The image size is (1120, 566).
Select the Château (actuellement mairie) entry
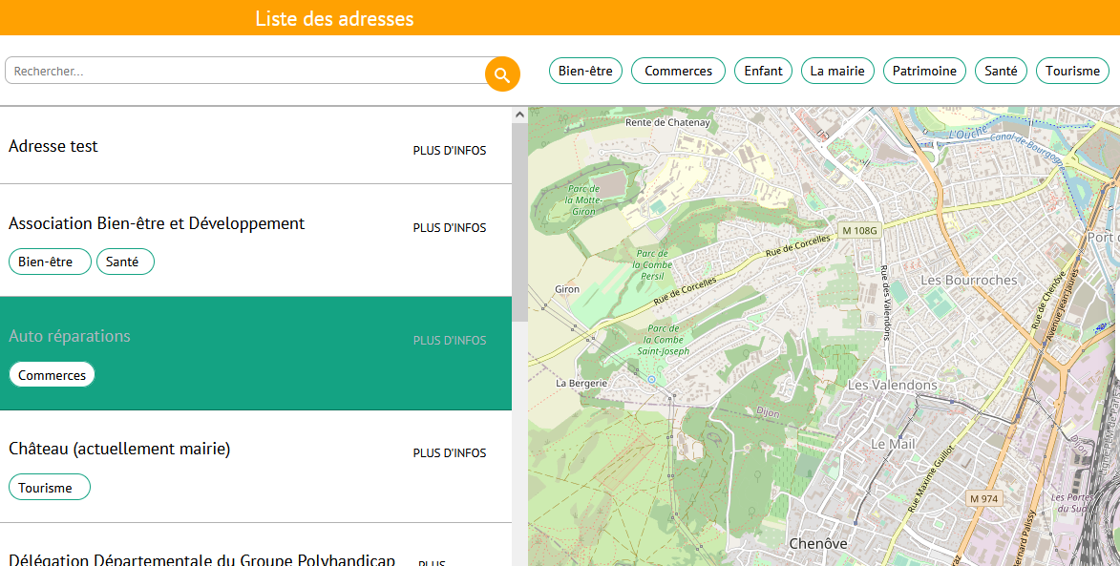191,449
